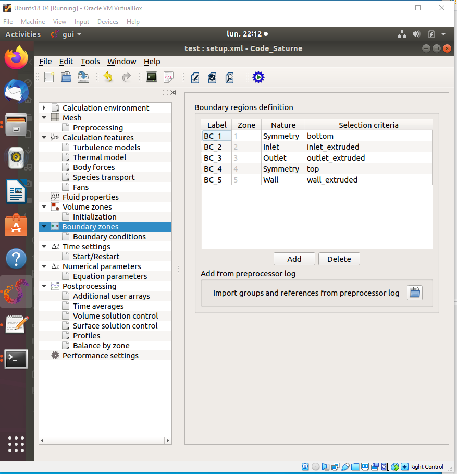The image size is (457, 474).
Task: Click the horizontal scrollbar under the tree
Action: point(104,441)
